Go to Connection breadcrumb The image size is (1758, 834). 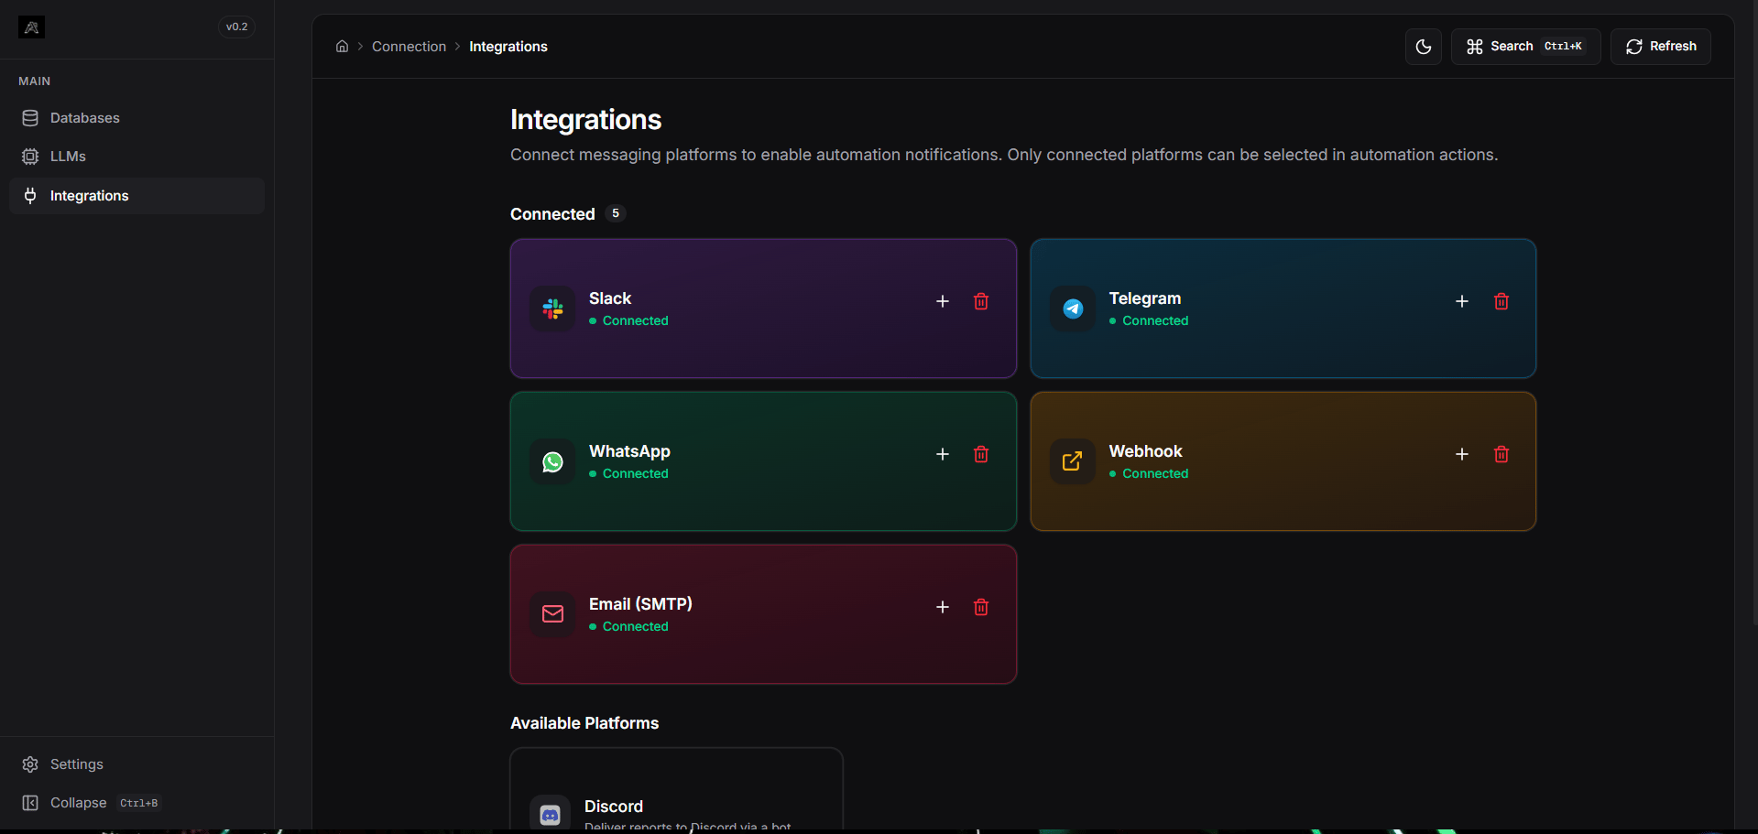click(x=409, y=46)
